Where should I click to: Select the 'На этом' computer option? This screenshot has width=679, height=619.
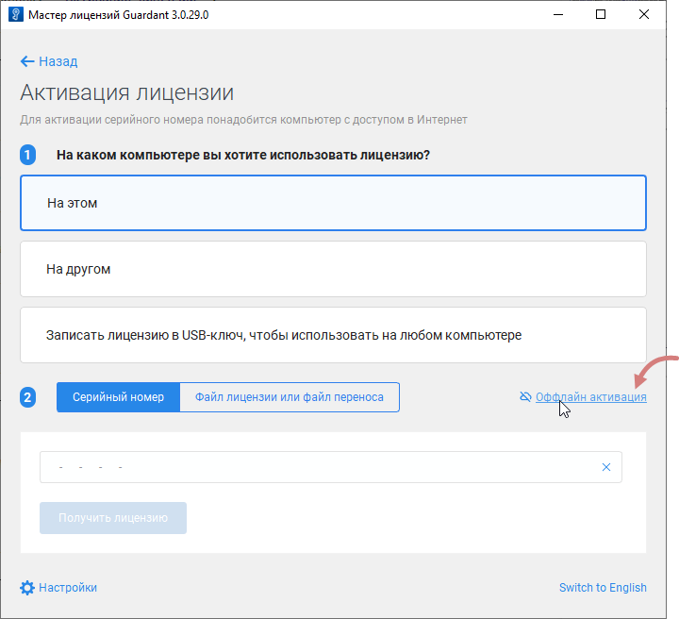click(333, 203)
